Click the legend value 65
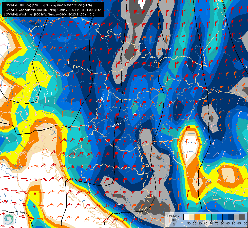 [x=206, y=223]
